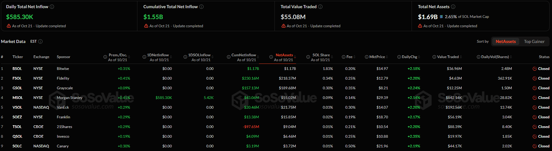Viewport: 552px width, 151px height.
Task: Click the Status column header
Action: [544, 57]
